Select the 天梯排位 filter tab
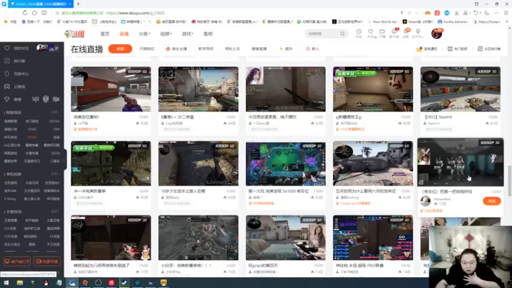 (147, 49)
